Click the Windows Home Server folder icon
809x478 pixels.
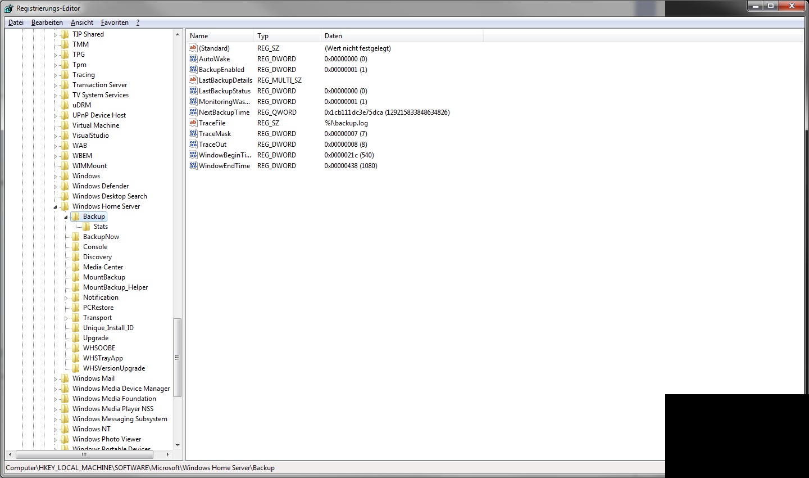[x=65, y=206]
